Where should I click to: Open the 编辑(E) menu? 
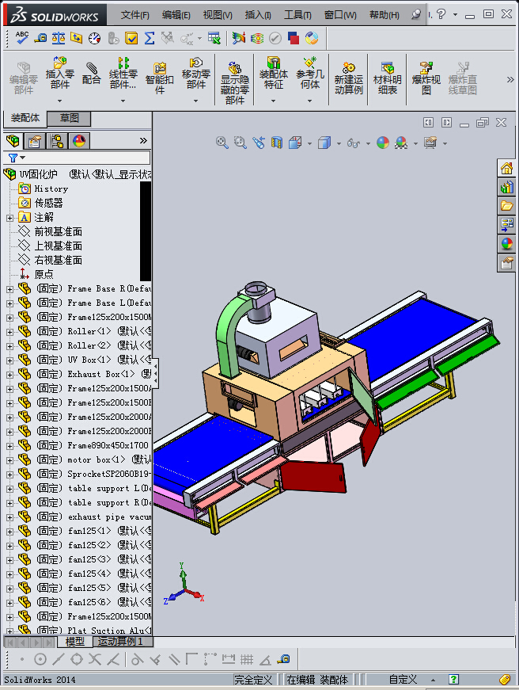coord(176,15)
